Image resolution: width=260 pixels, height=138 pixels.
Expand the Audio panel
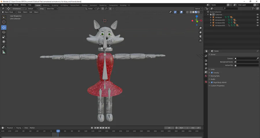(213, 79)
